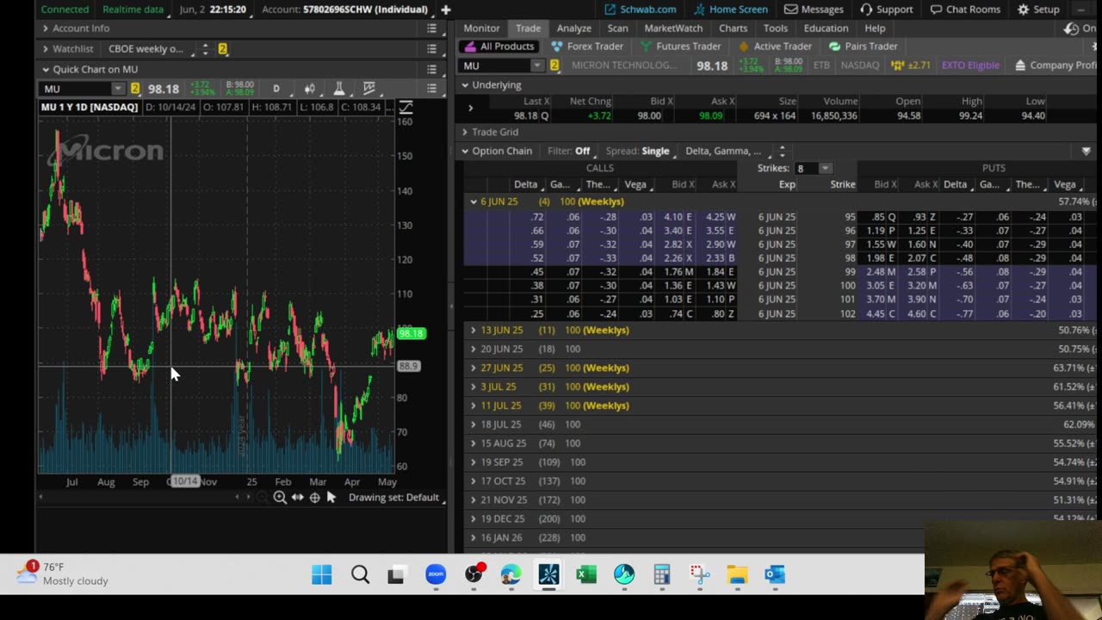Screen dimensions: 1102x620
Task: Open drawings tool icon in Quick Chart toolbar
Action: click(369, 89)
